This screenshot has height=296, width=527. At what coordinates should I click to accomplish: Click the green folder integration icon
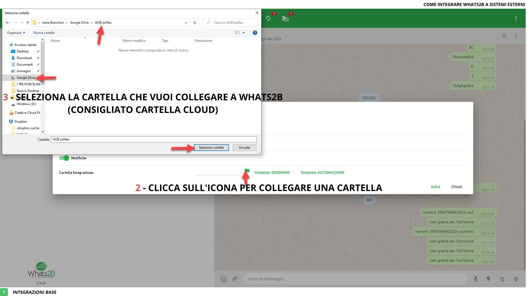(247, 171)
